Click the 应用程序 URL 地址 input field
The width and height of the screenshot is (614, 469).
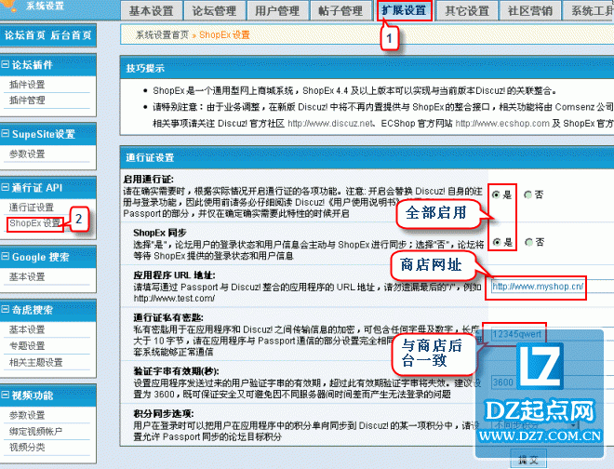coord(540,287)
